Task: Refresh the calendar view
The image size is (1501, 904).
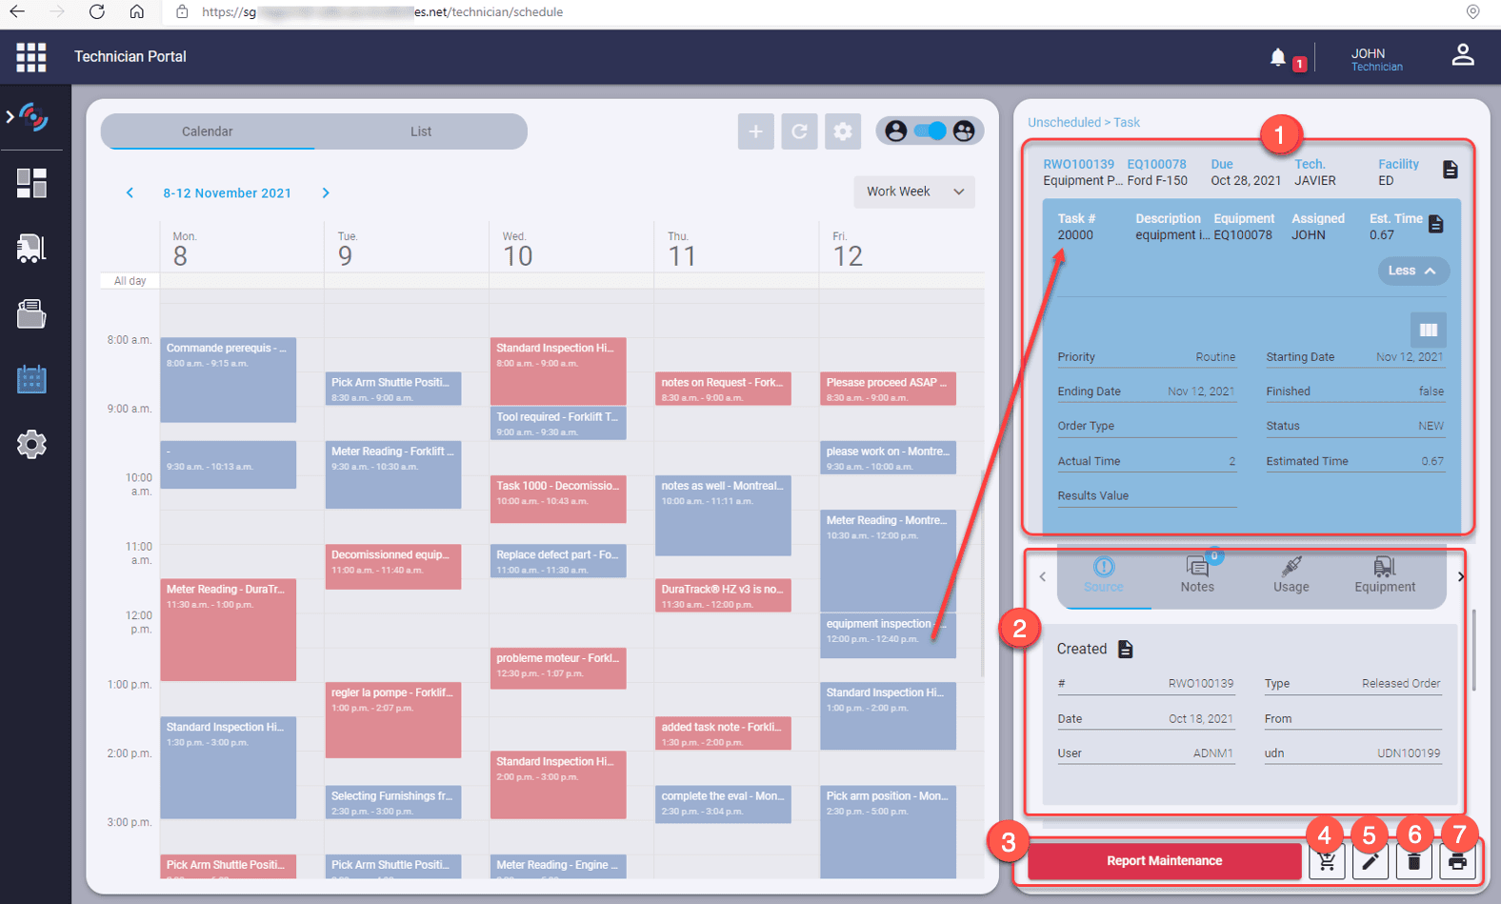Action: [799, 131]
